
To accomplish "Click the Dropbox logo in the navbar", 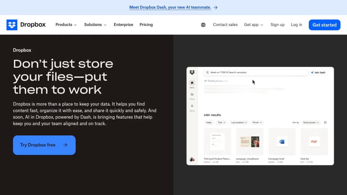I will point(12,25).
